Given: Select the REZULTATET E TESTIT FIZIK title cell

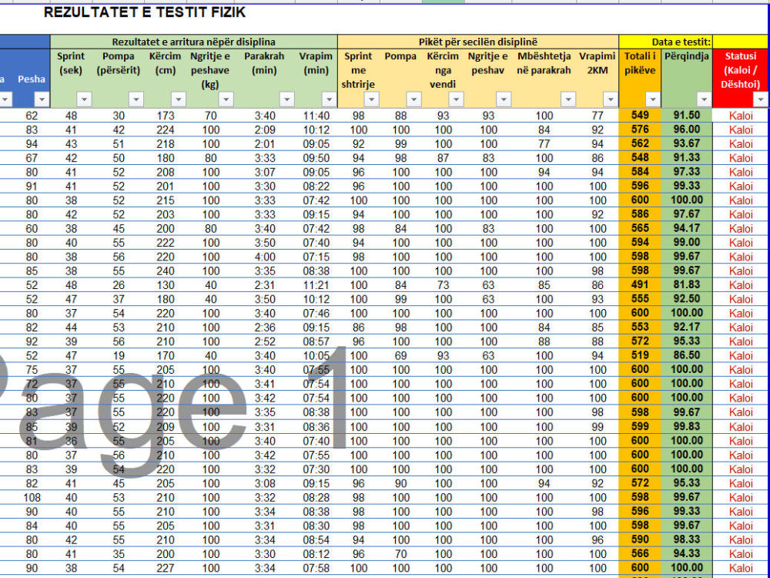Looking at the screenshot, I should (145, 12).
